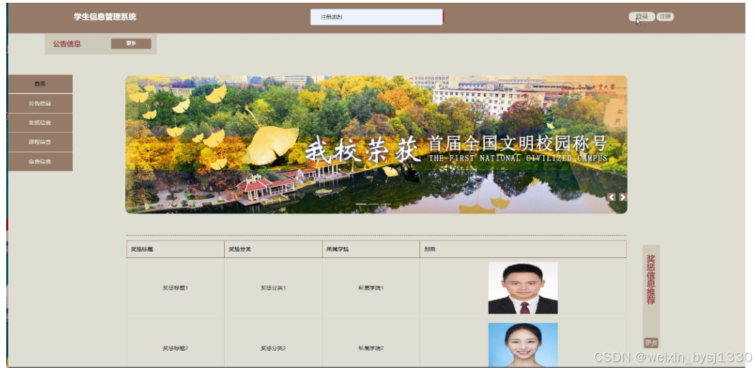
Task: Click the 注册 register button
Action: click(665, 17)
